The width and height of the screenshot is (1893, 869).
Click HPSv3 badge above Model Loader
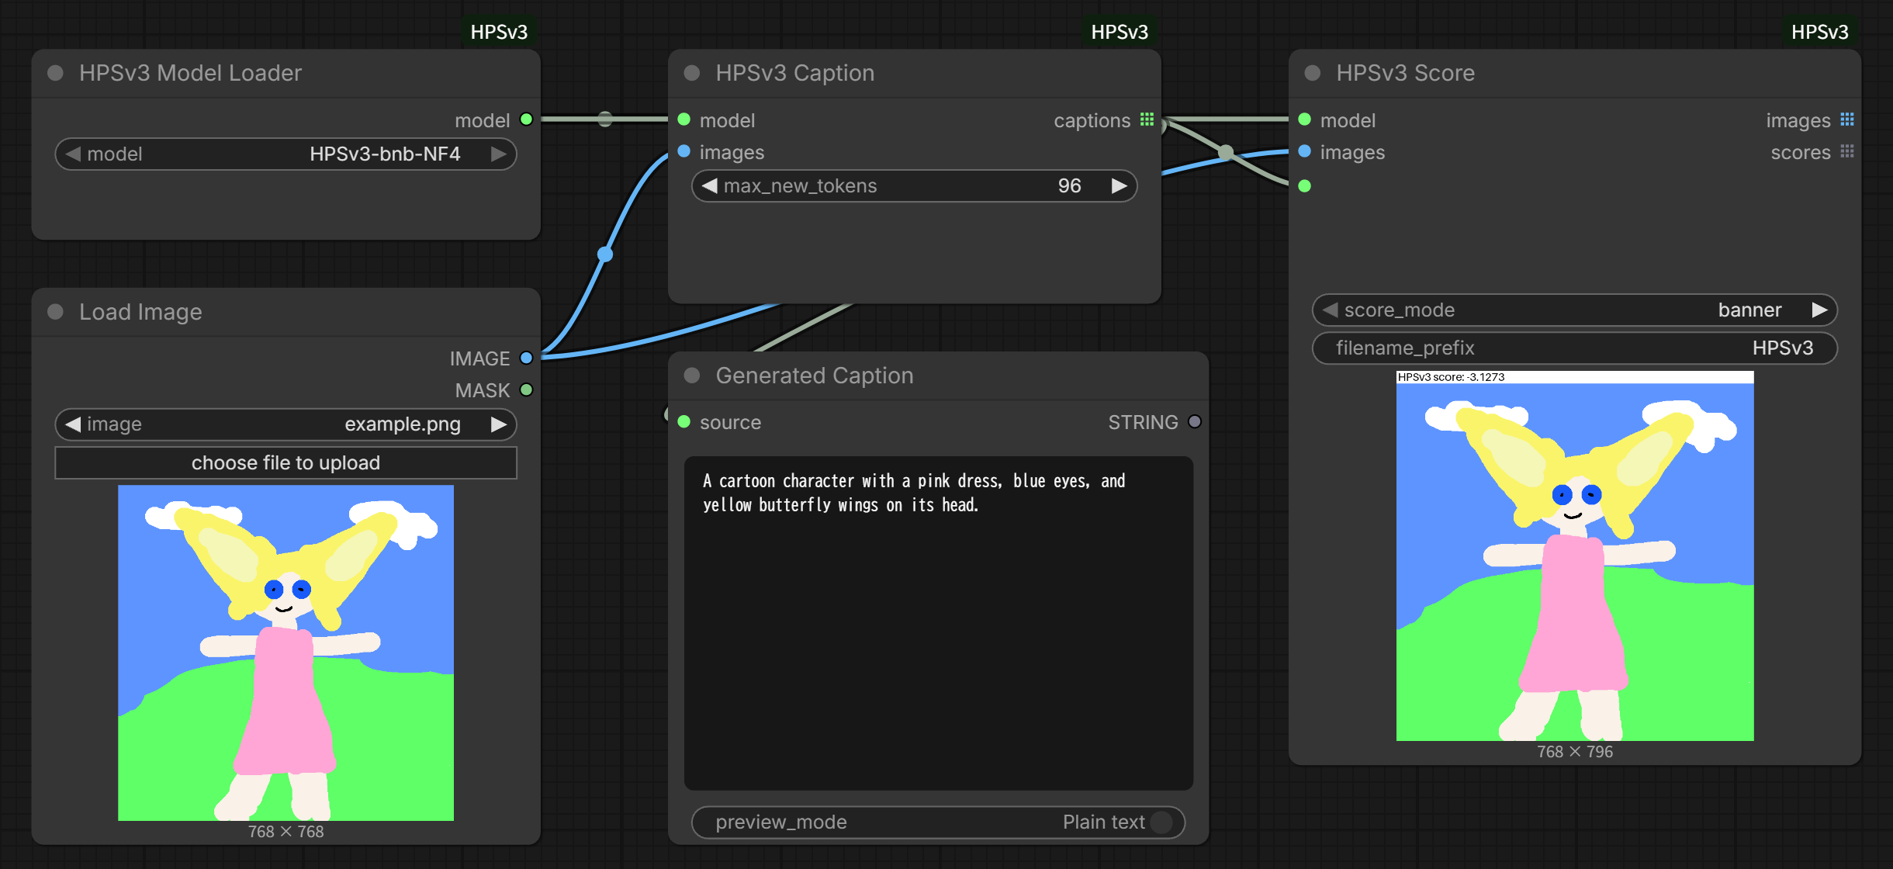click(x=499, y=32)
